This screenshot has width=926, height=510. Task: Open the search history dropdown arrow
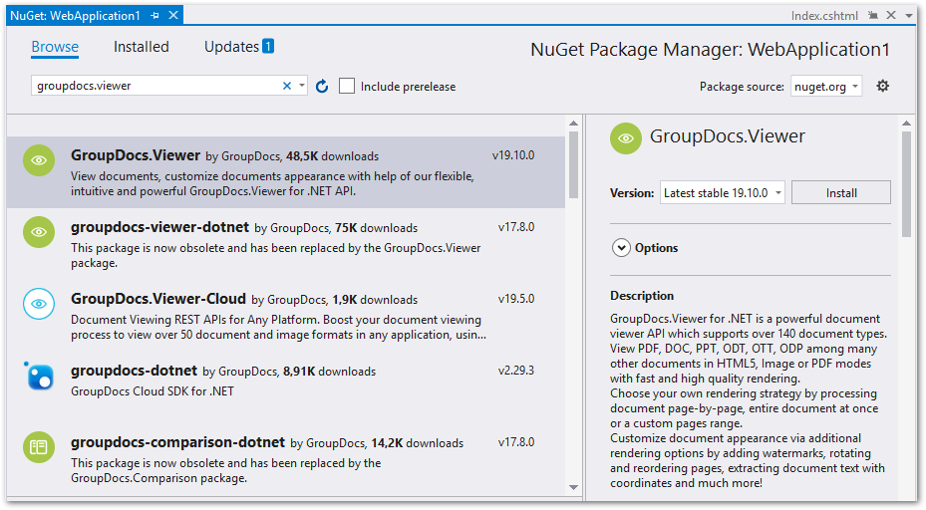[x=303, y=87]
